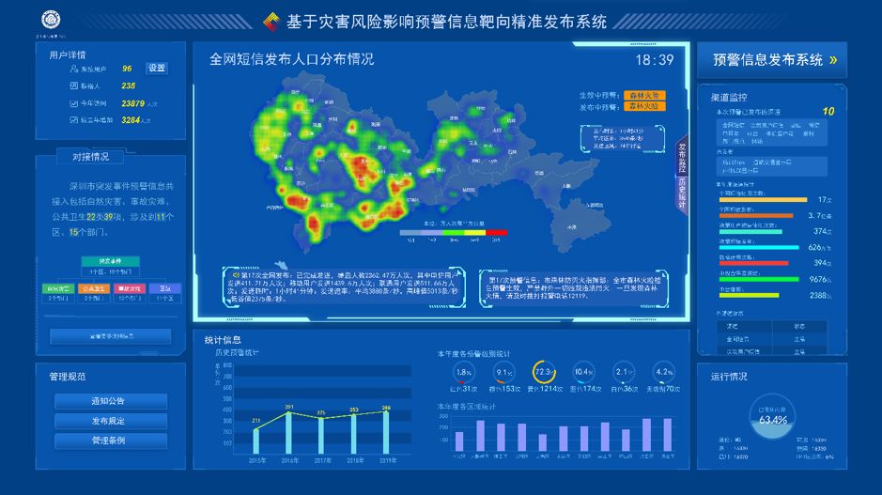Click the yellow-green bar valued 2388

tap(750, 295)
